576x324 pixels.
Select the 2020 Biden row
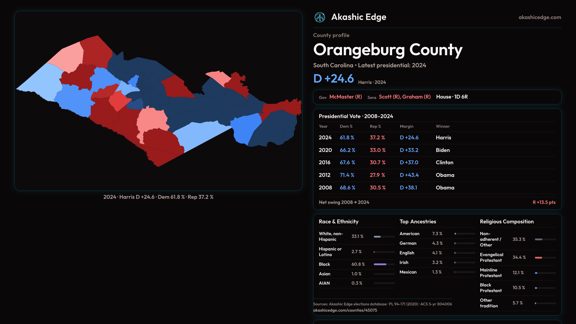(x=437, y=150)
